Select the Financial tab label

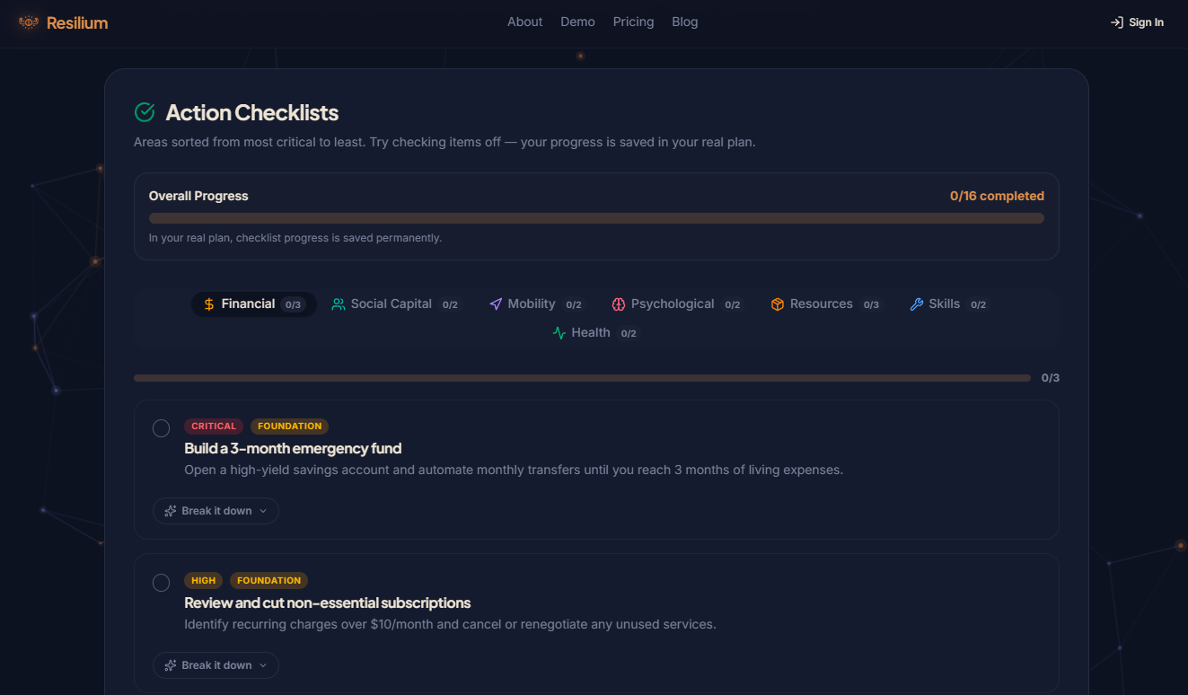click(248, 304)
